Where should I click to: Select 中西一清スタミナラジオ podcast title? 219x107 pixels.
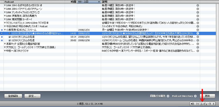pos(17,51)
